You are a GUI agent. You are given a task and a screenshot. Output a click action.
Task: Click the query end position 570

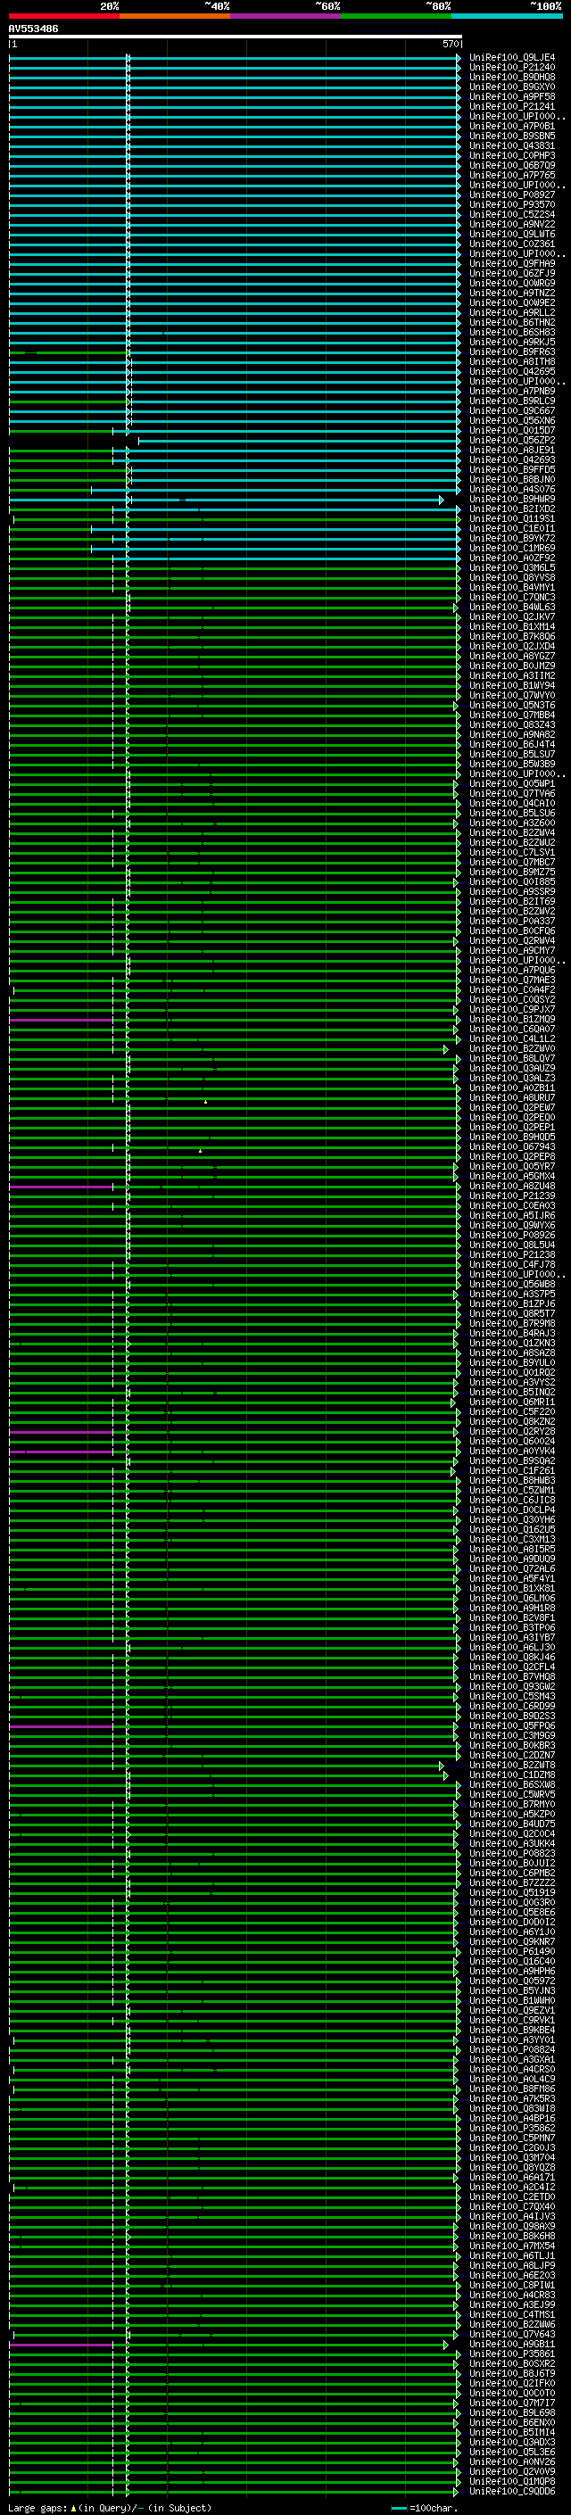[x=450, y=45]
